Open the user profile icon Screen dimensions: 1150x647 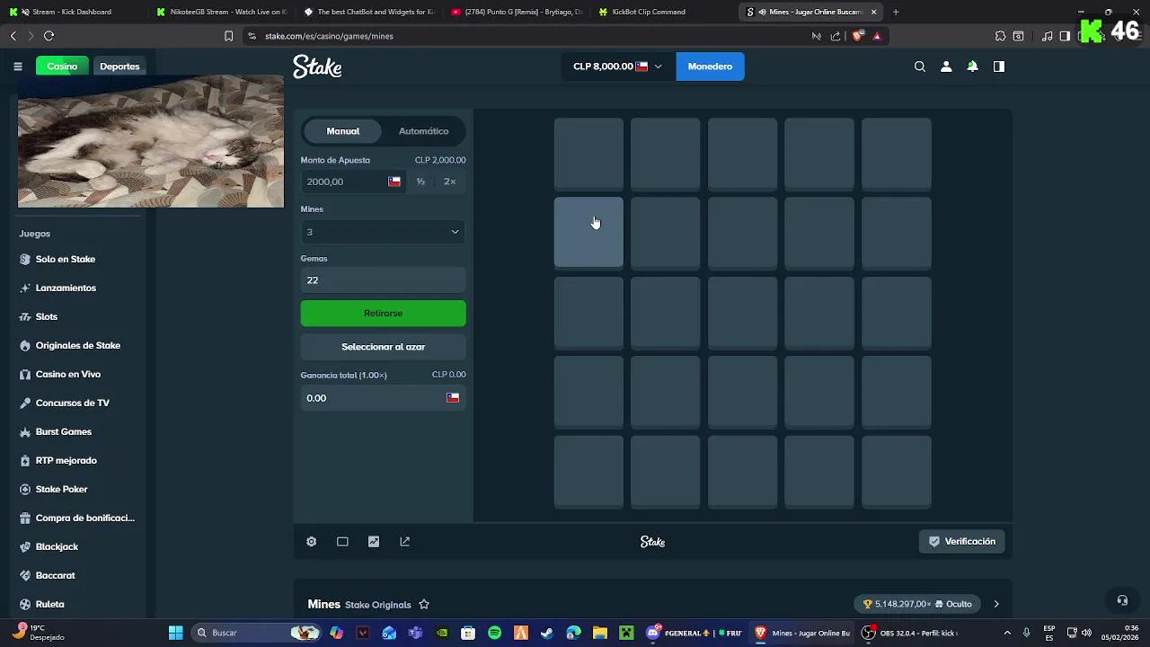pyautogui.click(x=946, y=66)
